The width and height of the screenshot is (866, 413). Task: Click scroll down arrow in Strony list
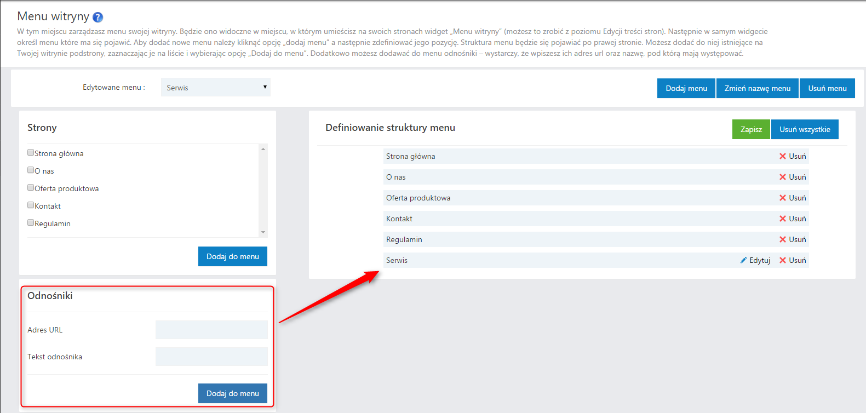263,232
